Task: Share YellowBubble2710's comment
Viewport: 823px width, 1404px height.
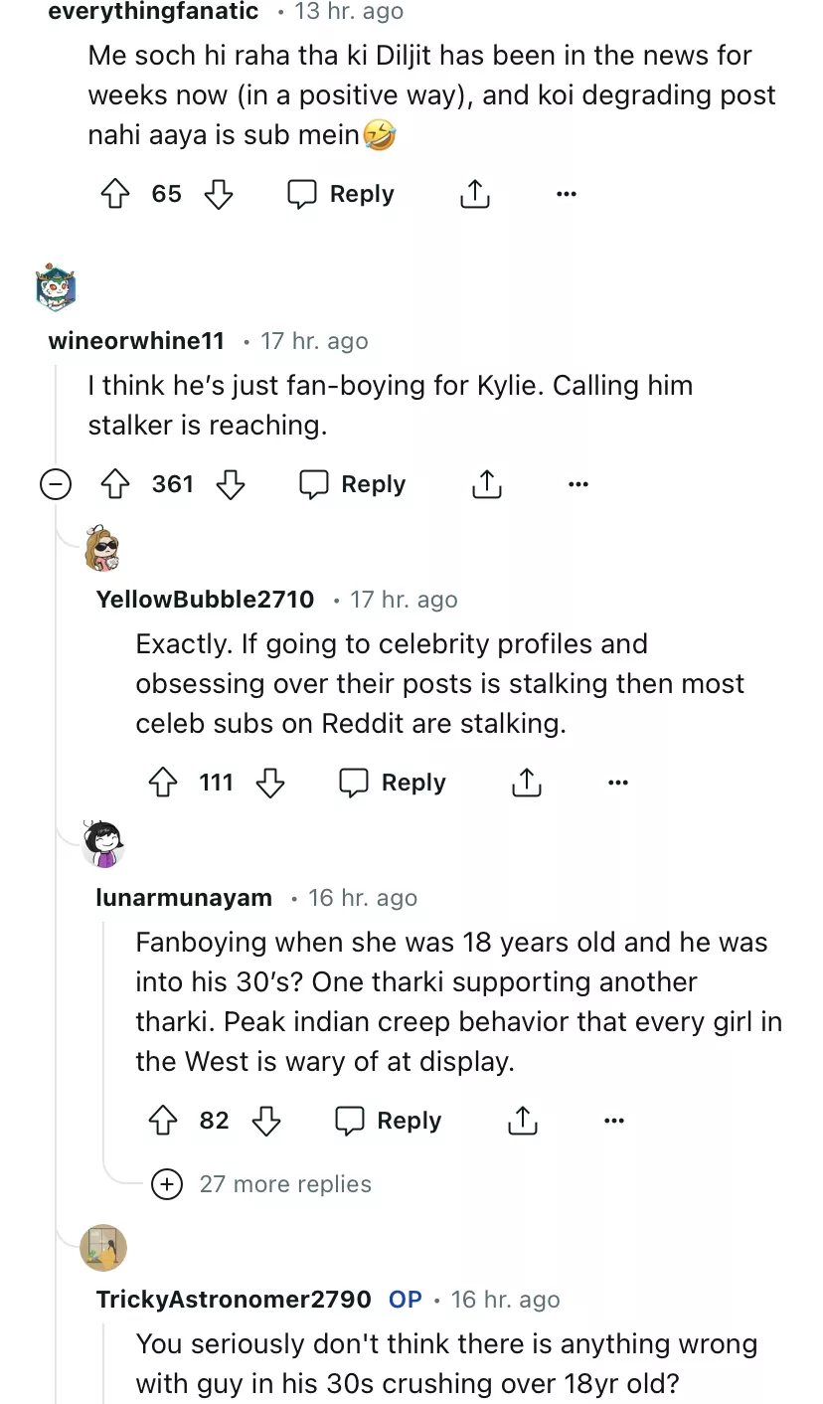Action: pyautogui.click(x=526, y=783)
